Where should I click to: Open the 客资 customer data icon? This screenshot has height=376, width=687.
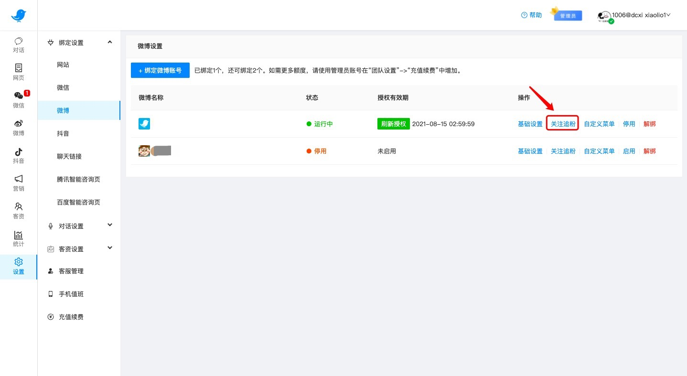coord(18,210)
